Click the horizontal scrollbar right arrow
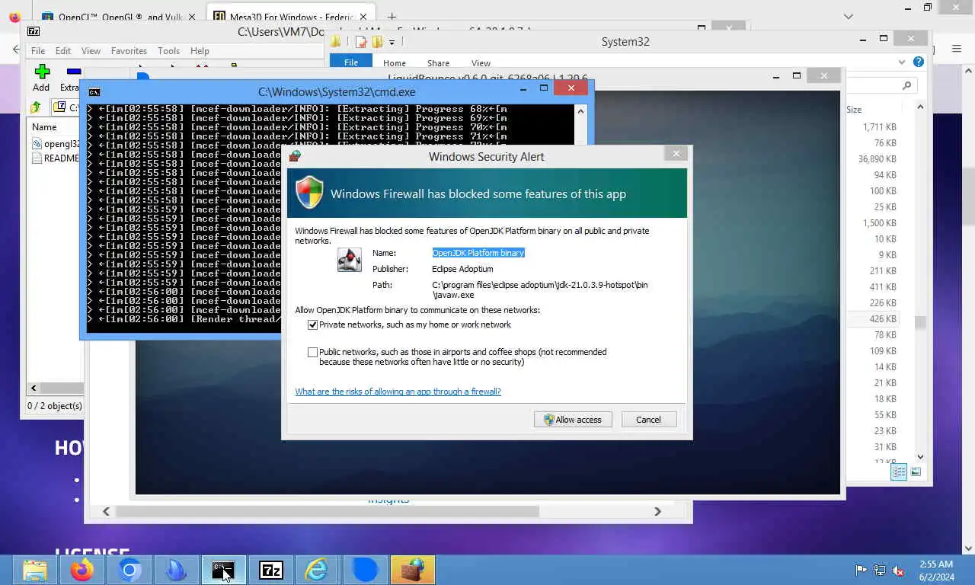This screenshot has width=975, height=585. (x=657, y=512)
